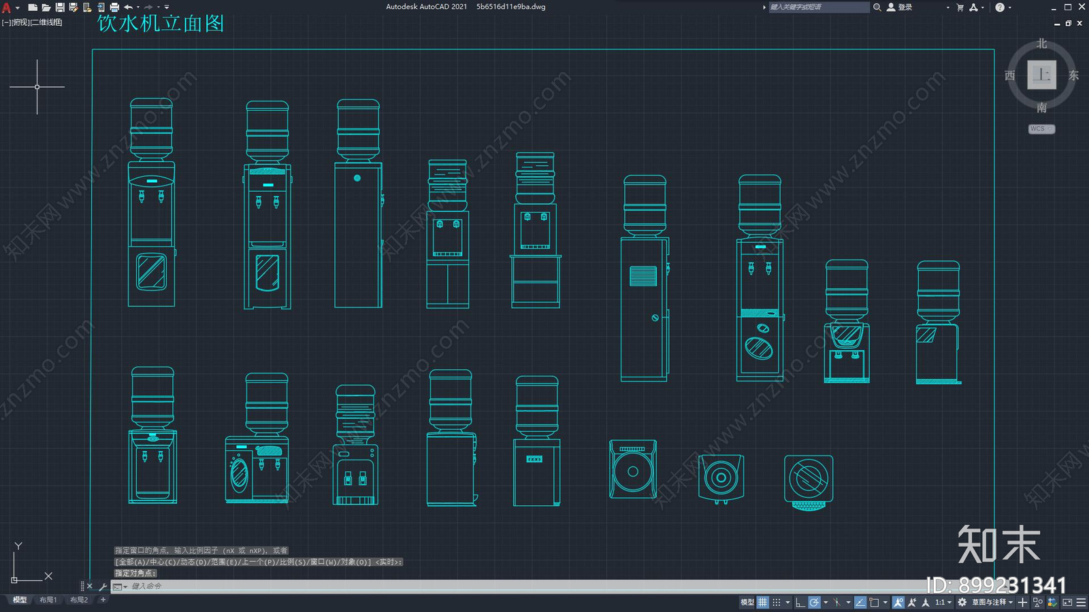The image size is (1089, 612).
Task: Switch to the 模型 model tab
Action: (20, 600)
